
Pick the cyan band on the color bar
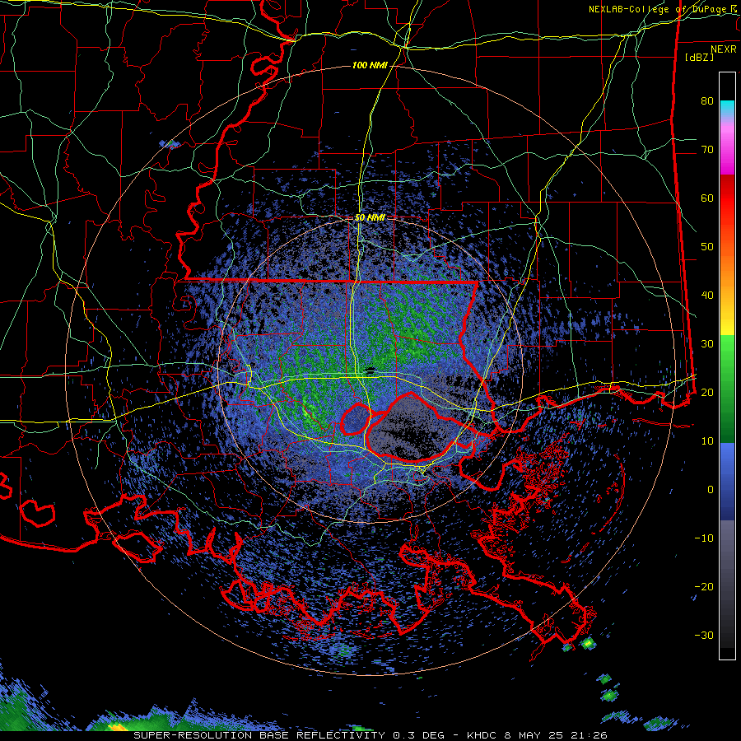tap(727, 108)
